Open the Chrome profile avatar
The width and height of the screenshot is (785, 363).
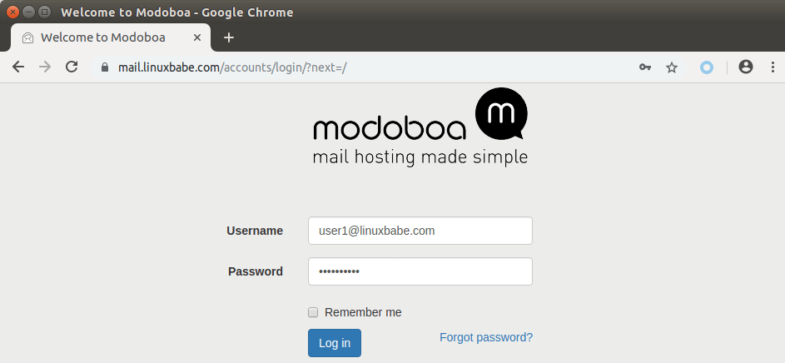click(746, 67)
